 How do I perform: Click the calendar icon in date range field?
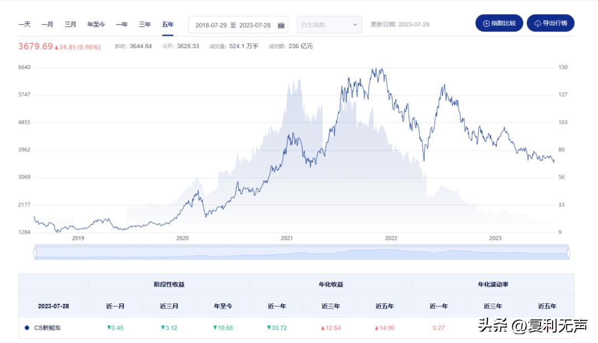281,25
